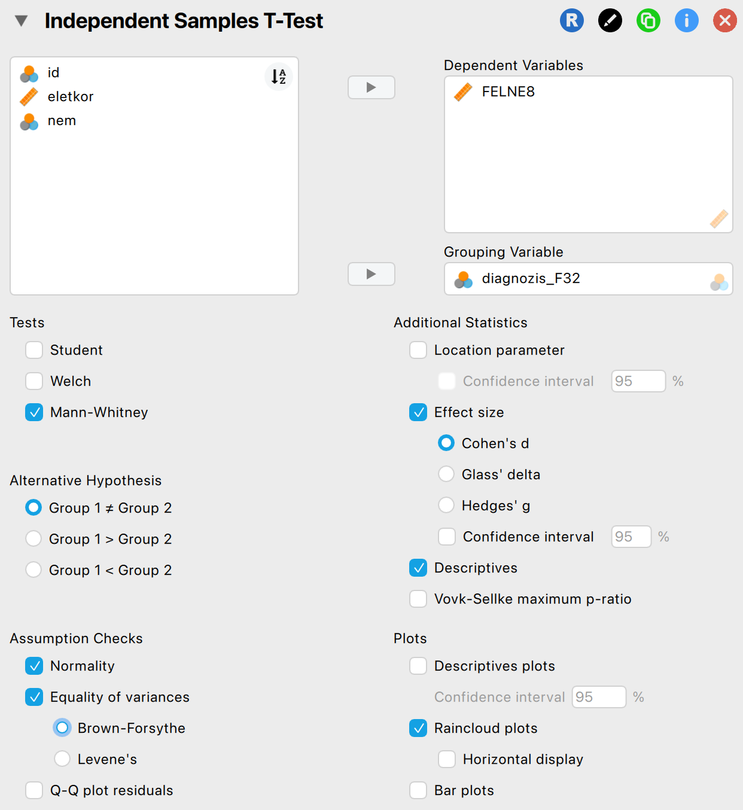Click the A-Z sort variables icon
The image size is (743, 810).
278,77
